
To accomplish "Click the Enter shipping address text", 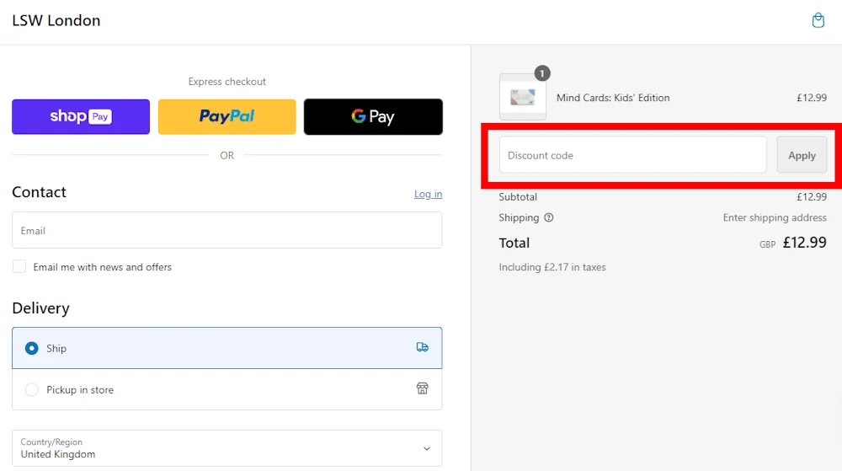I will pos(775,217).
